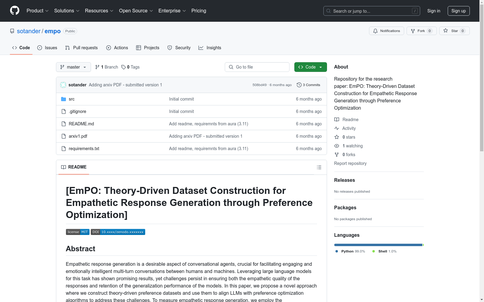Switch to the Security tab
Viewport: 484px width, 302px height.
(x=179, y=48)
